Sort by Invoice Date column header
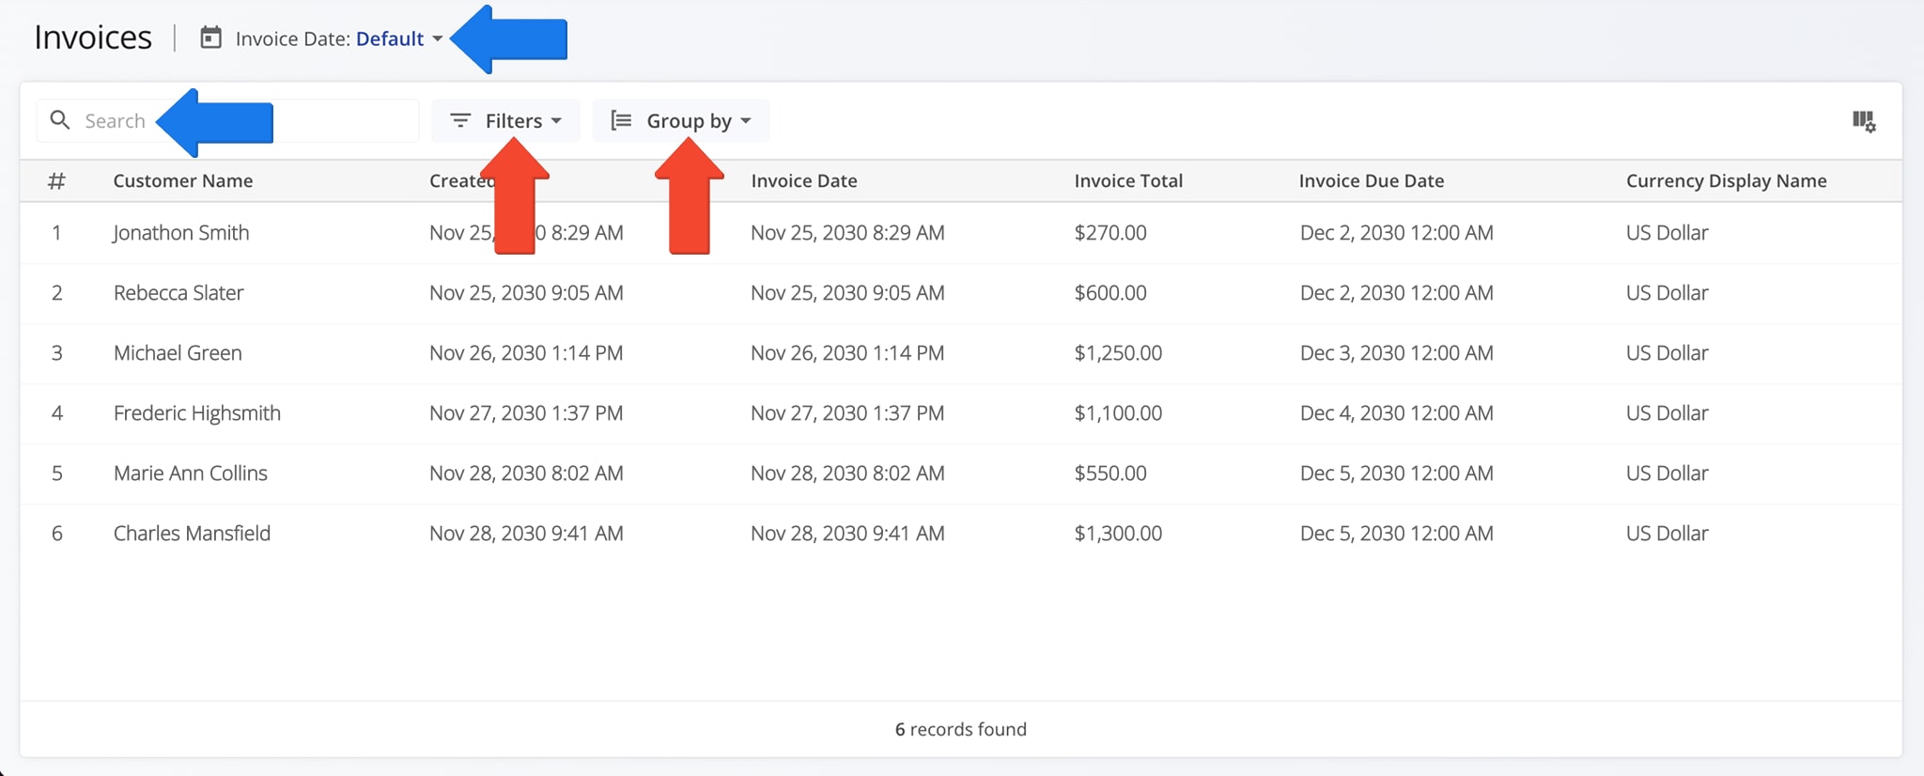This screenshot has width=1924, height=776. 804,180
